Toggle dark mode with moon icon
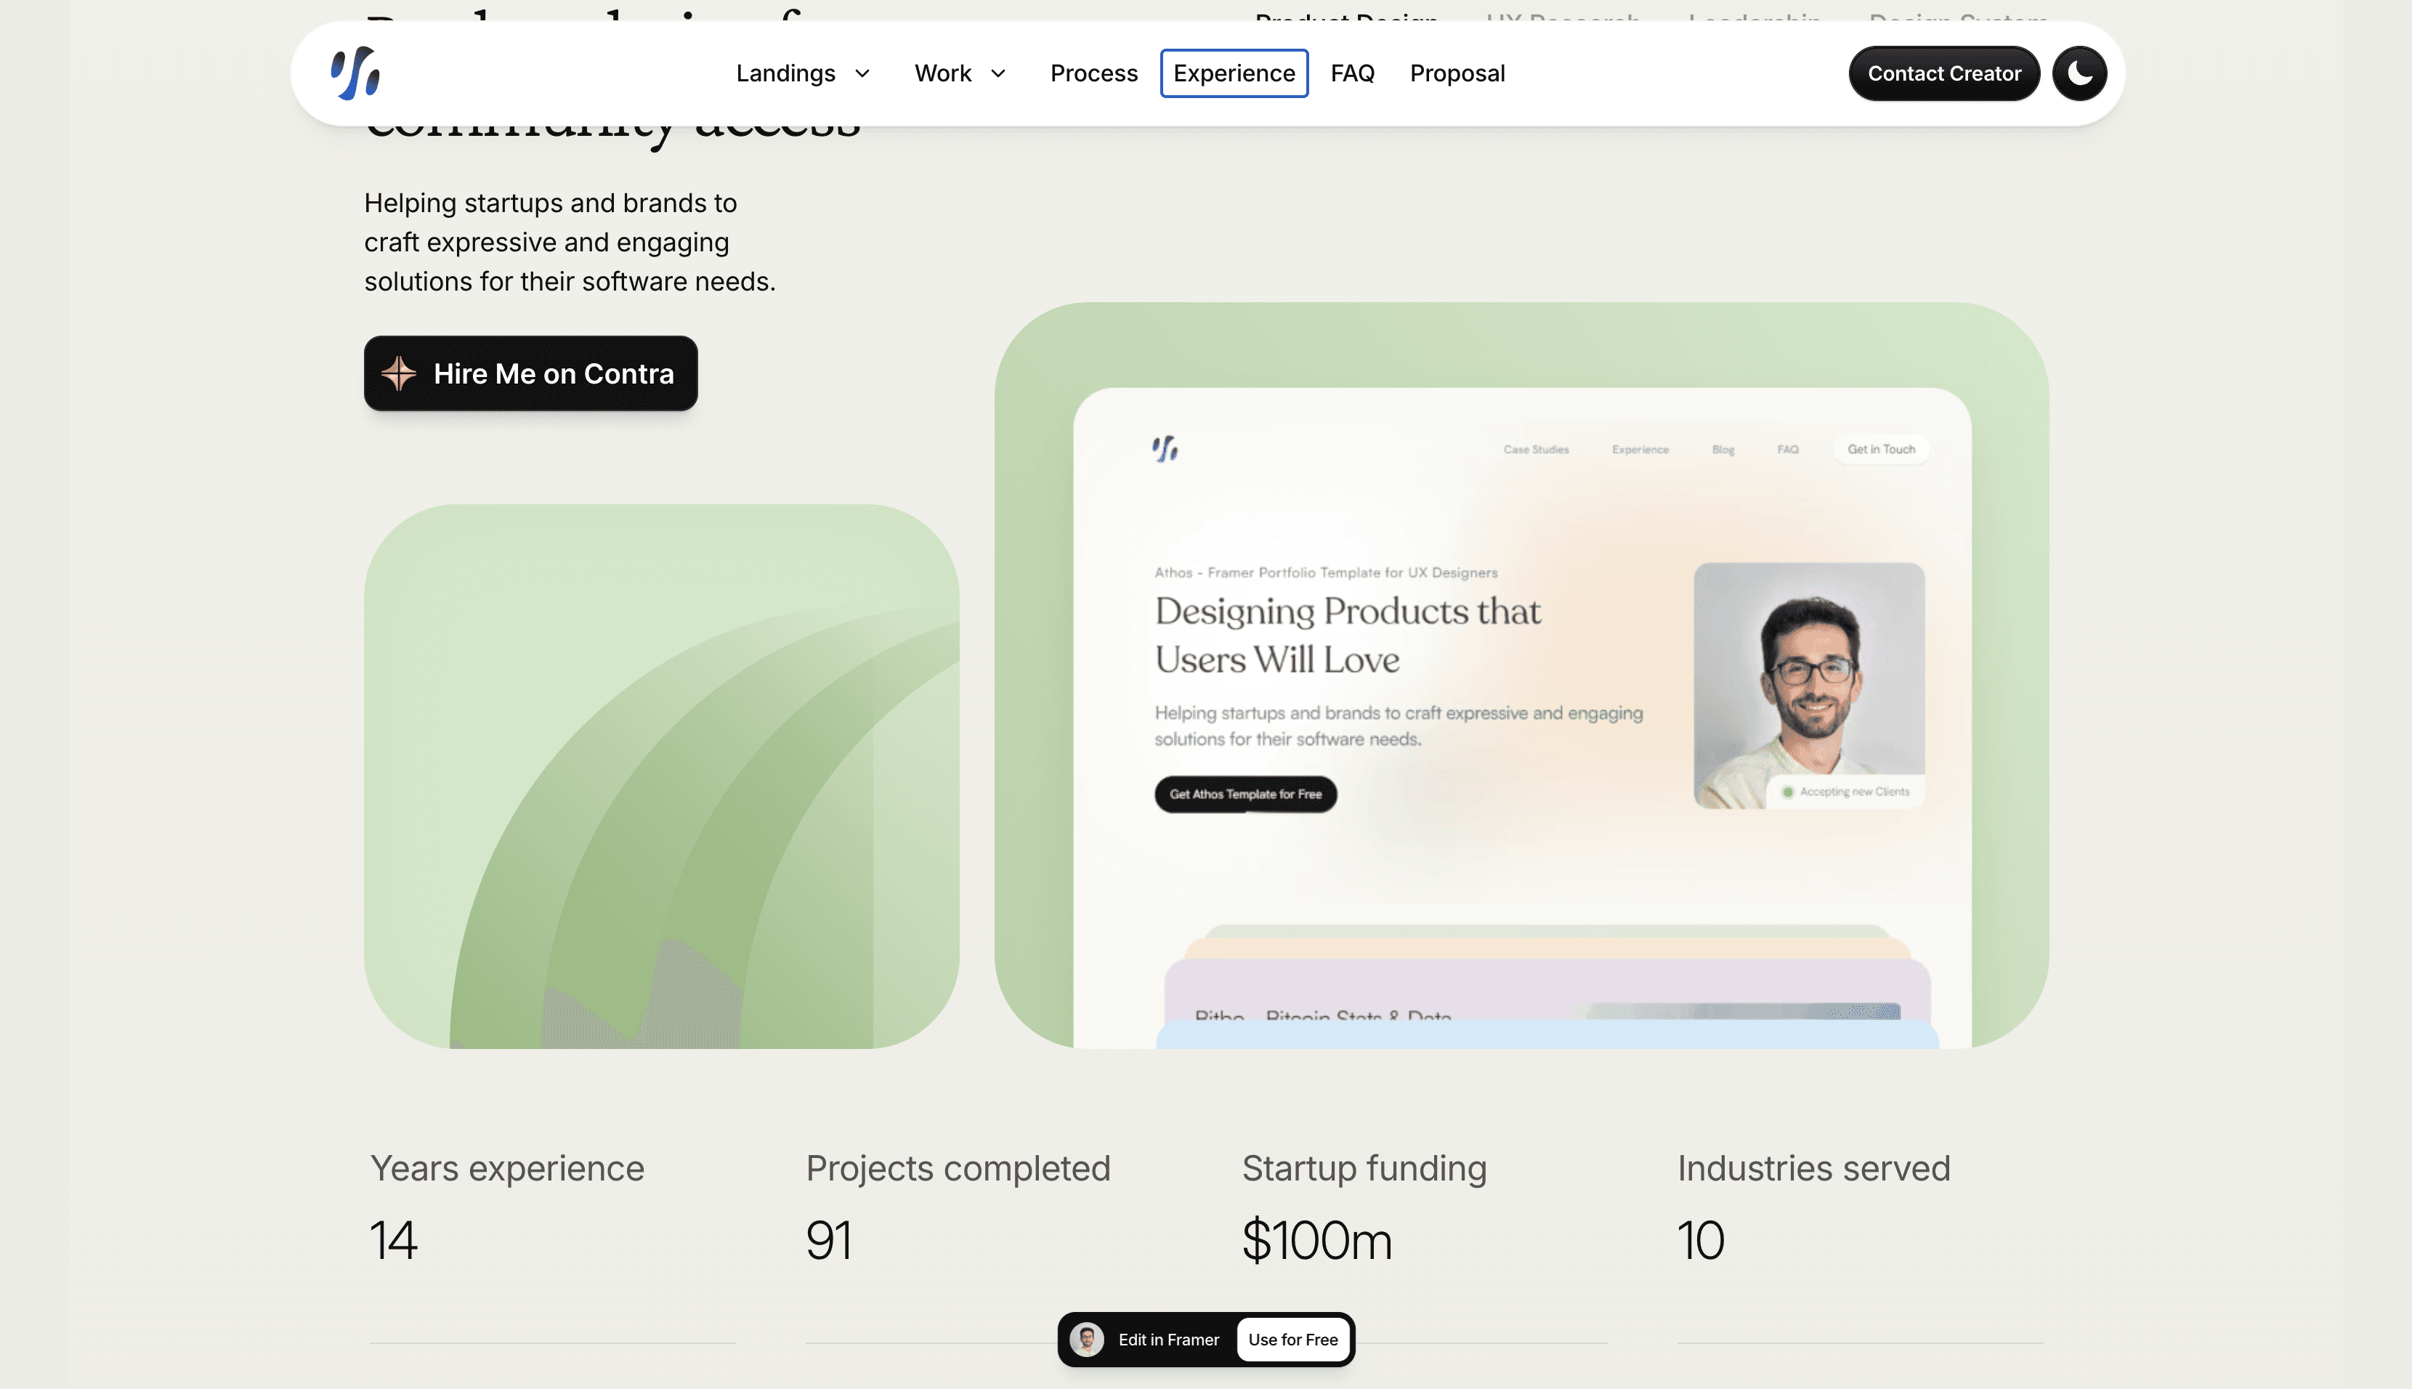Viewport: 2412px width, 1389px height. 2079,73
